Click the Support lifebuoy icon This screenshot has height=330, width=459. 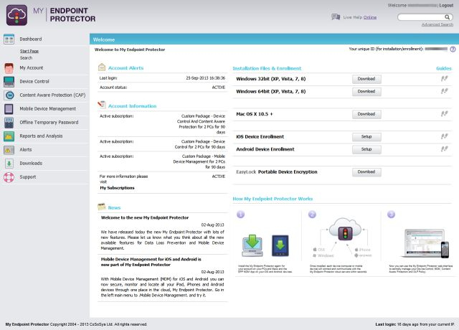[9, 177]
